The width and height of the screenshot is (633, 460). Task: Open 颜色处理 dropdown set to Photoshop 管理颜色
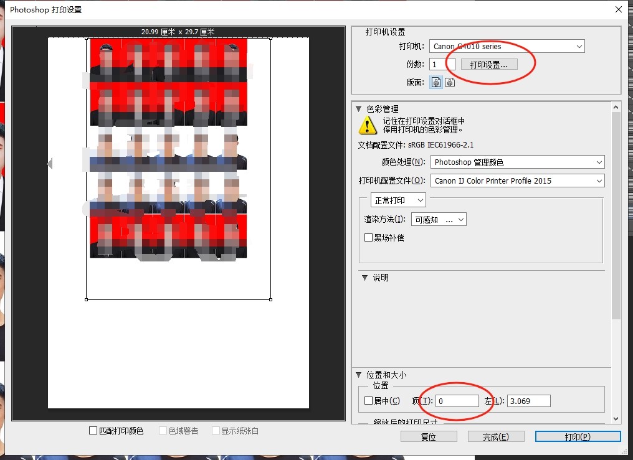517,162
